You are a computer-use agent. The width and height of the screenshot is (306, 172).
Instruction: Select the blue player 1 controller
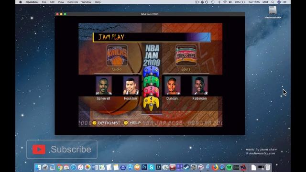151,71
